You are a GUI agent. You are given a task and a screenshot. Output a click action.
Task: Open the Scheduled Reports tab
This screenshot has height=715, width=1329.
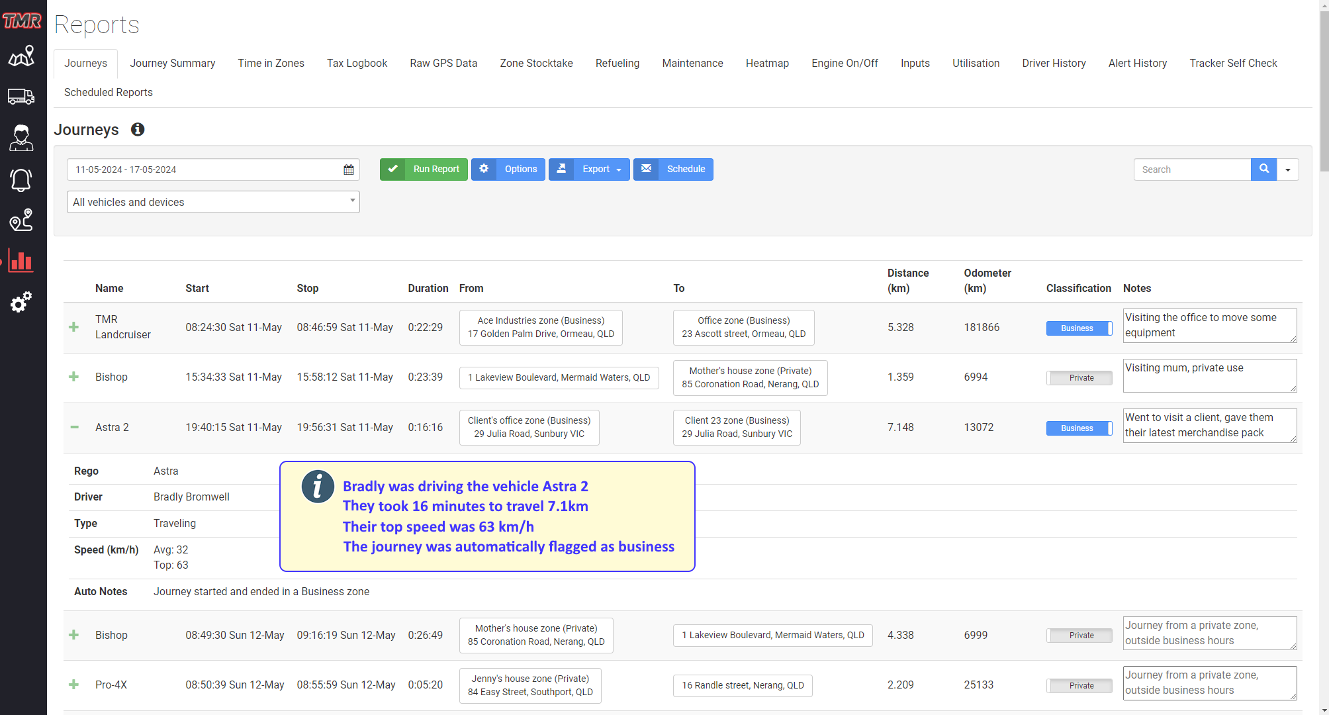point(109,93)
